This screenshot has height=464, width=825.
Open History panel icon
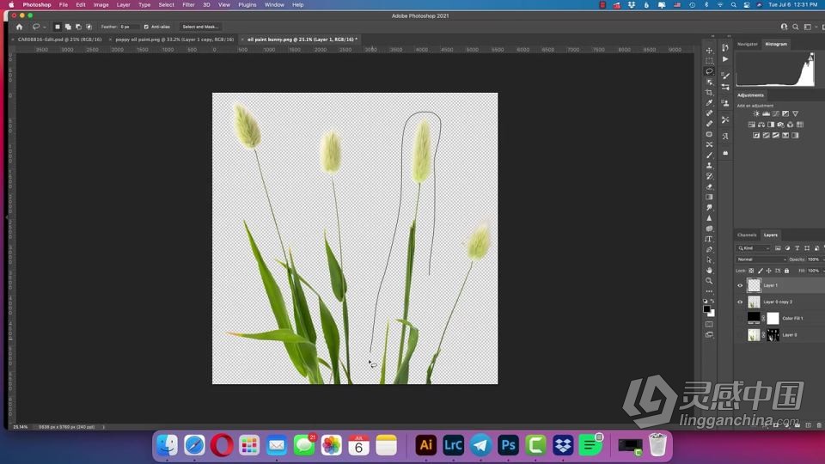[x=725, y=48]
